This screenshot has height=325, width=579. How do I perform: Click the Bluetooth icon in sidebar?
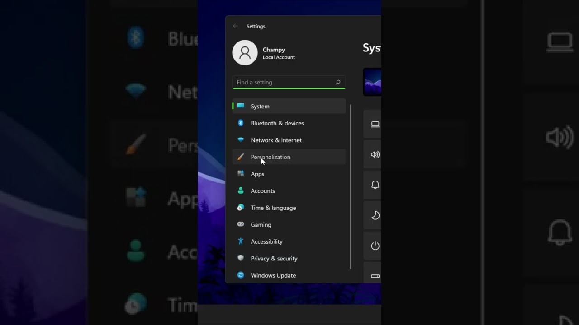[x=241, y=123]
